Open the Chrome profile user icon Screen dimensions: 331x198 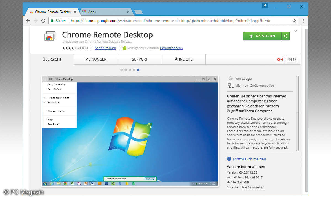coord(265,5)
